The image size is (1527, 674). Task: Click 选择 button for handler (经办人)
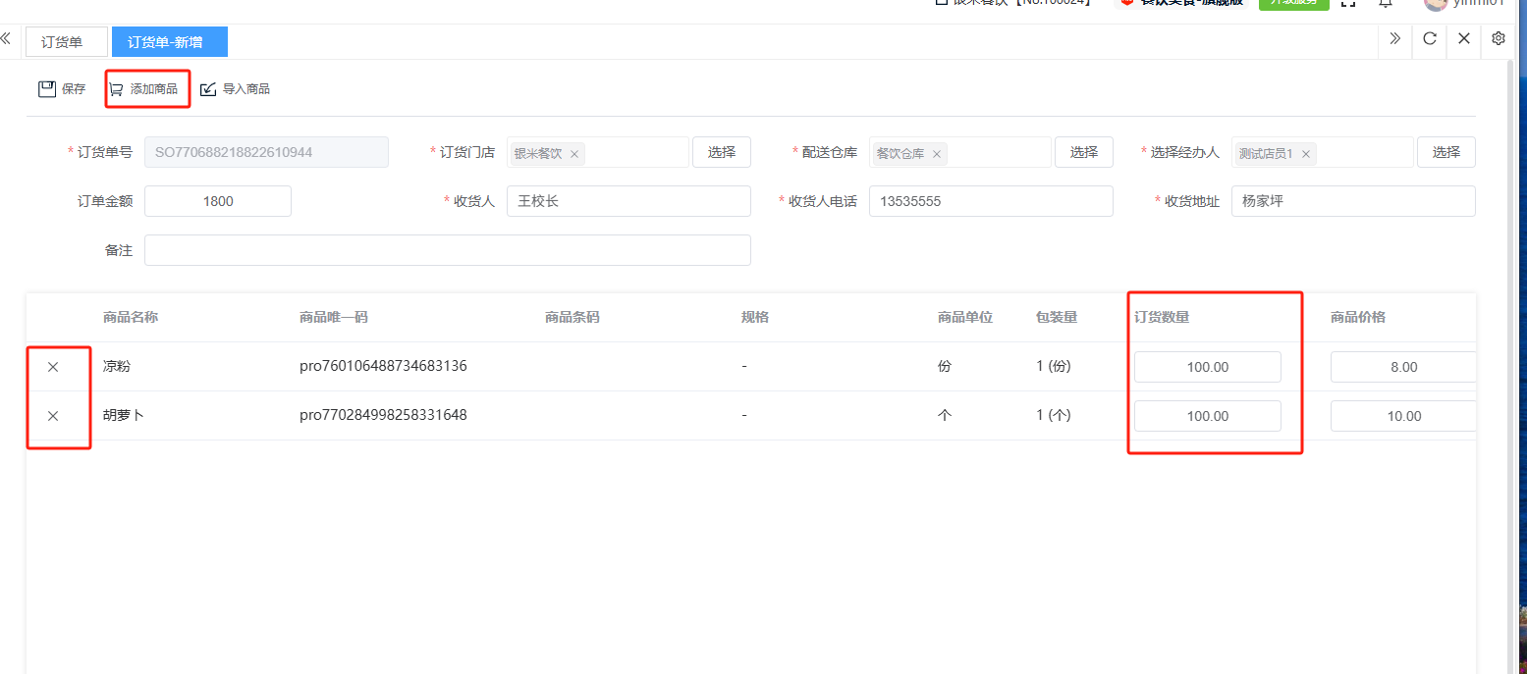click(1445, 152)
